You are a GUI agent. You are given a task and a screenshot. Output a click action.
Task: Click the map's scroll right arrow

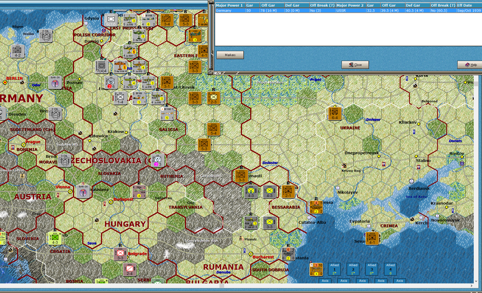[x=472, y=286]
